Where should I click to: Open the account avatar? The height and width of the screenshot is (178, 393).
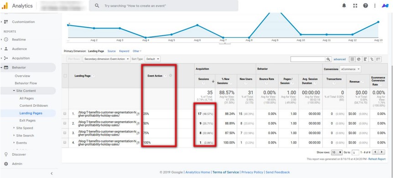point(385,5)
